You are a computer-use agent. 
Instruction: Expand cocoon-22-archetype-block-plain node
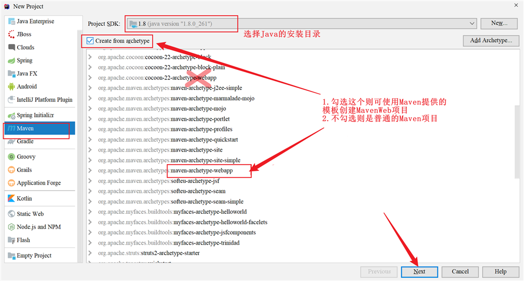90,67
